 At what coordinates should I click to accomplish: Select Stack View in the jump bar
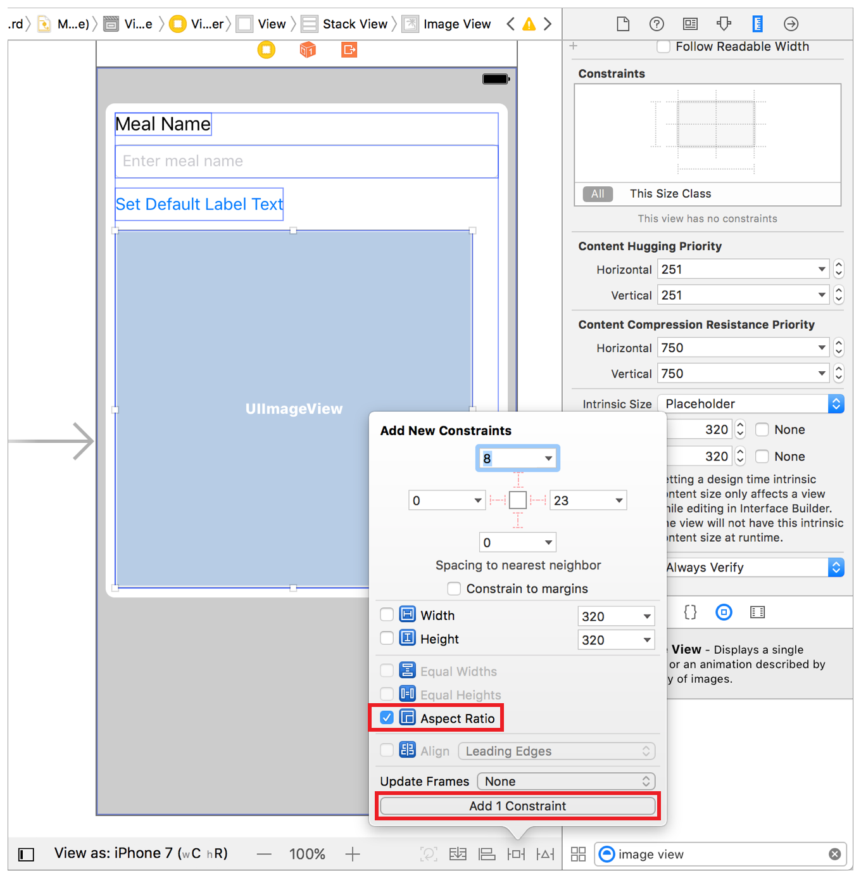[344, 24]
